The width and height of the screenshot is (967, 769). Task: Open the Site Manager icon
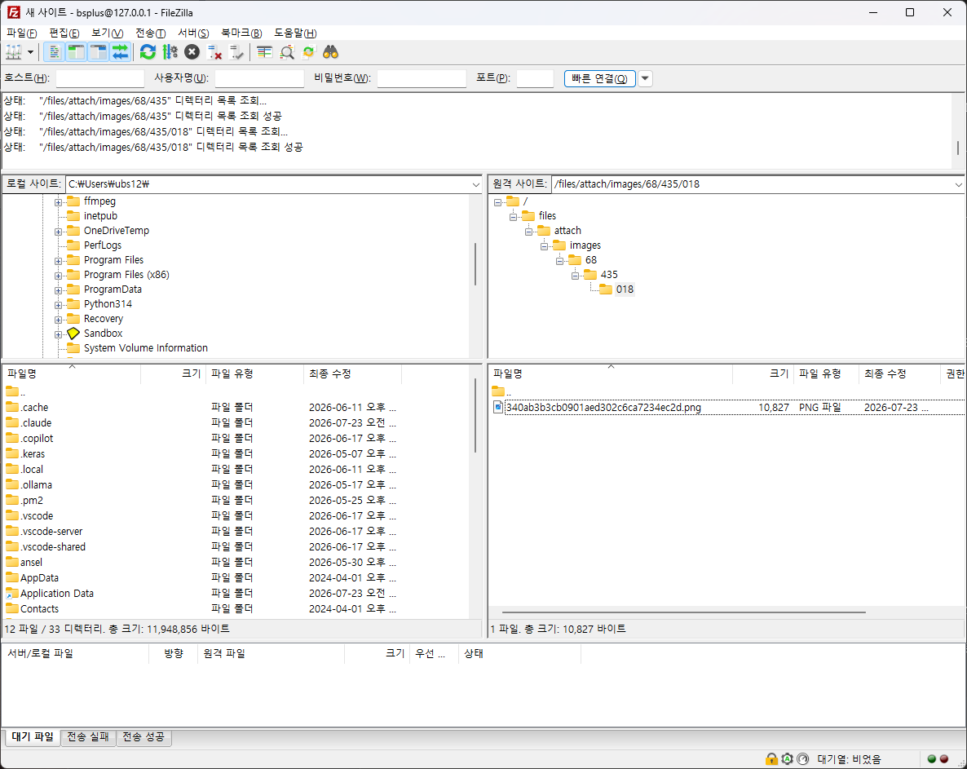pyautogui.click(x=14, y=52)
